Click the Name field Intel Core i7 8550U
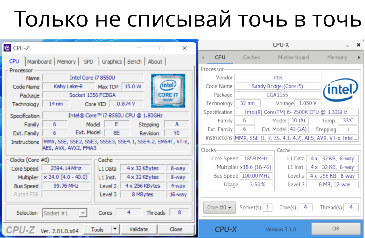 pos(92,78)
